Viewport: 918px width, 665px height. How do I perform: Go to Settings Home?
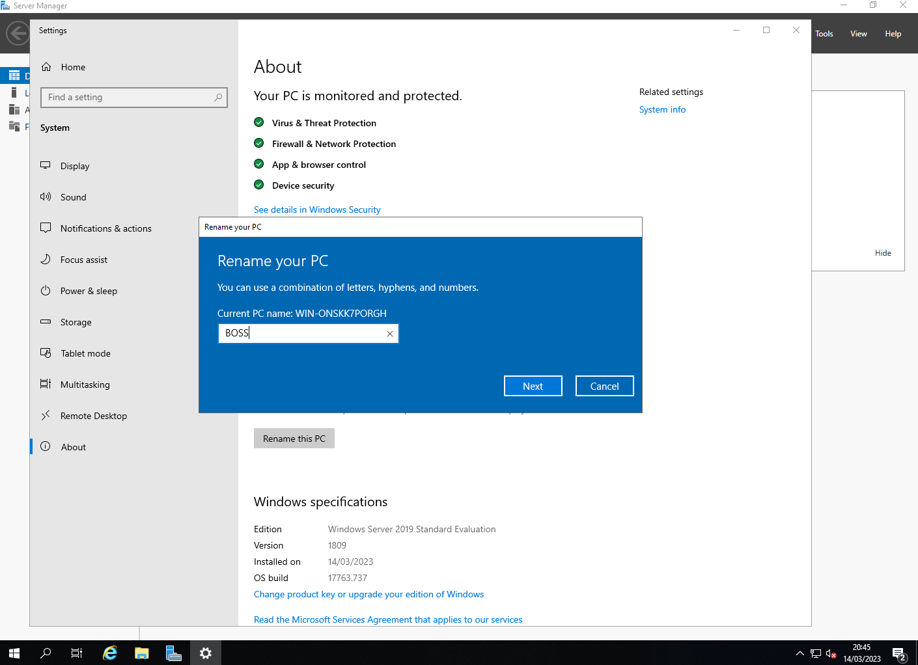click(x=73, y=67)
